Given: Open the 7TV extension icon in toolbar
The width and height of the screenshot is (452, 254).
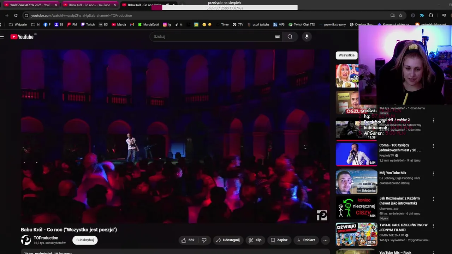Looking at the screenshot, I should click(422, 16).
